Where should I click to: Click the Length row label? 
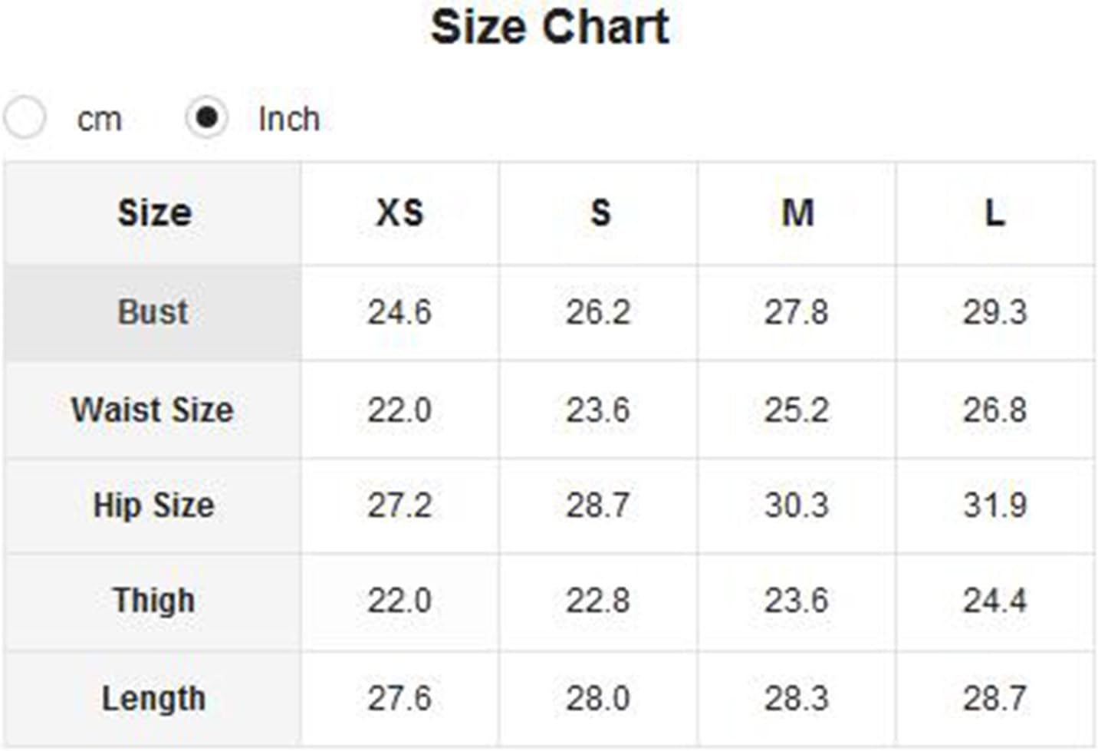tap(153, 699)
